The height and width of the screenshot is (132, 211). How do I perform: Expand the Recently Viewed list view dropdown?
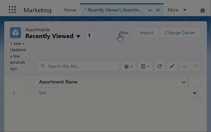click(x=78, y=36)
